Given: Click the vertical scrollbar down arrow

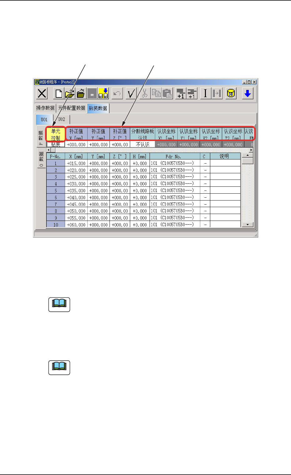Looking at the screenshot, I should click(248, 225).
